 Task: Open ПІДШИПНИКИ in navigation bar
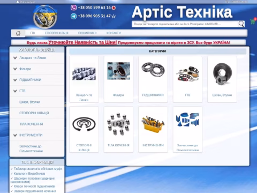87,33
